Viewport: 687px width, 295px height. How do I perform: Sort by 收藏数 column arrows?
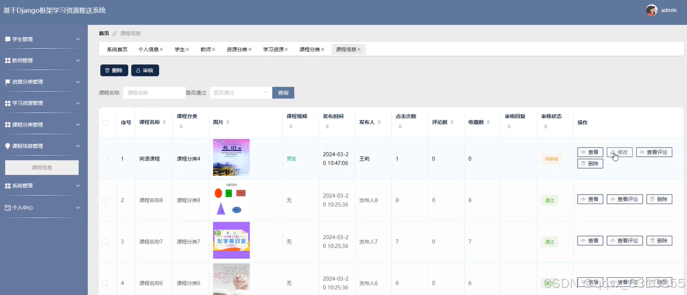point(488,122)
